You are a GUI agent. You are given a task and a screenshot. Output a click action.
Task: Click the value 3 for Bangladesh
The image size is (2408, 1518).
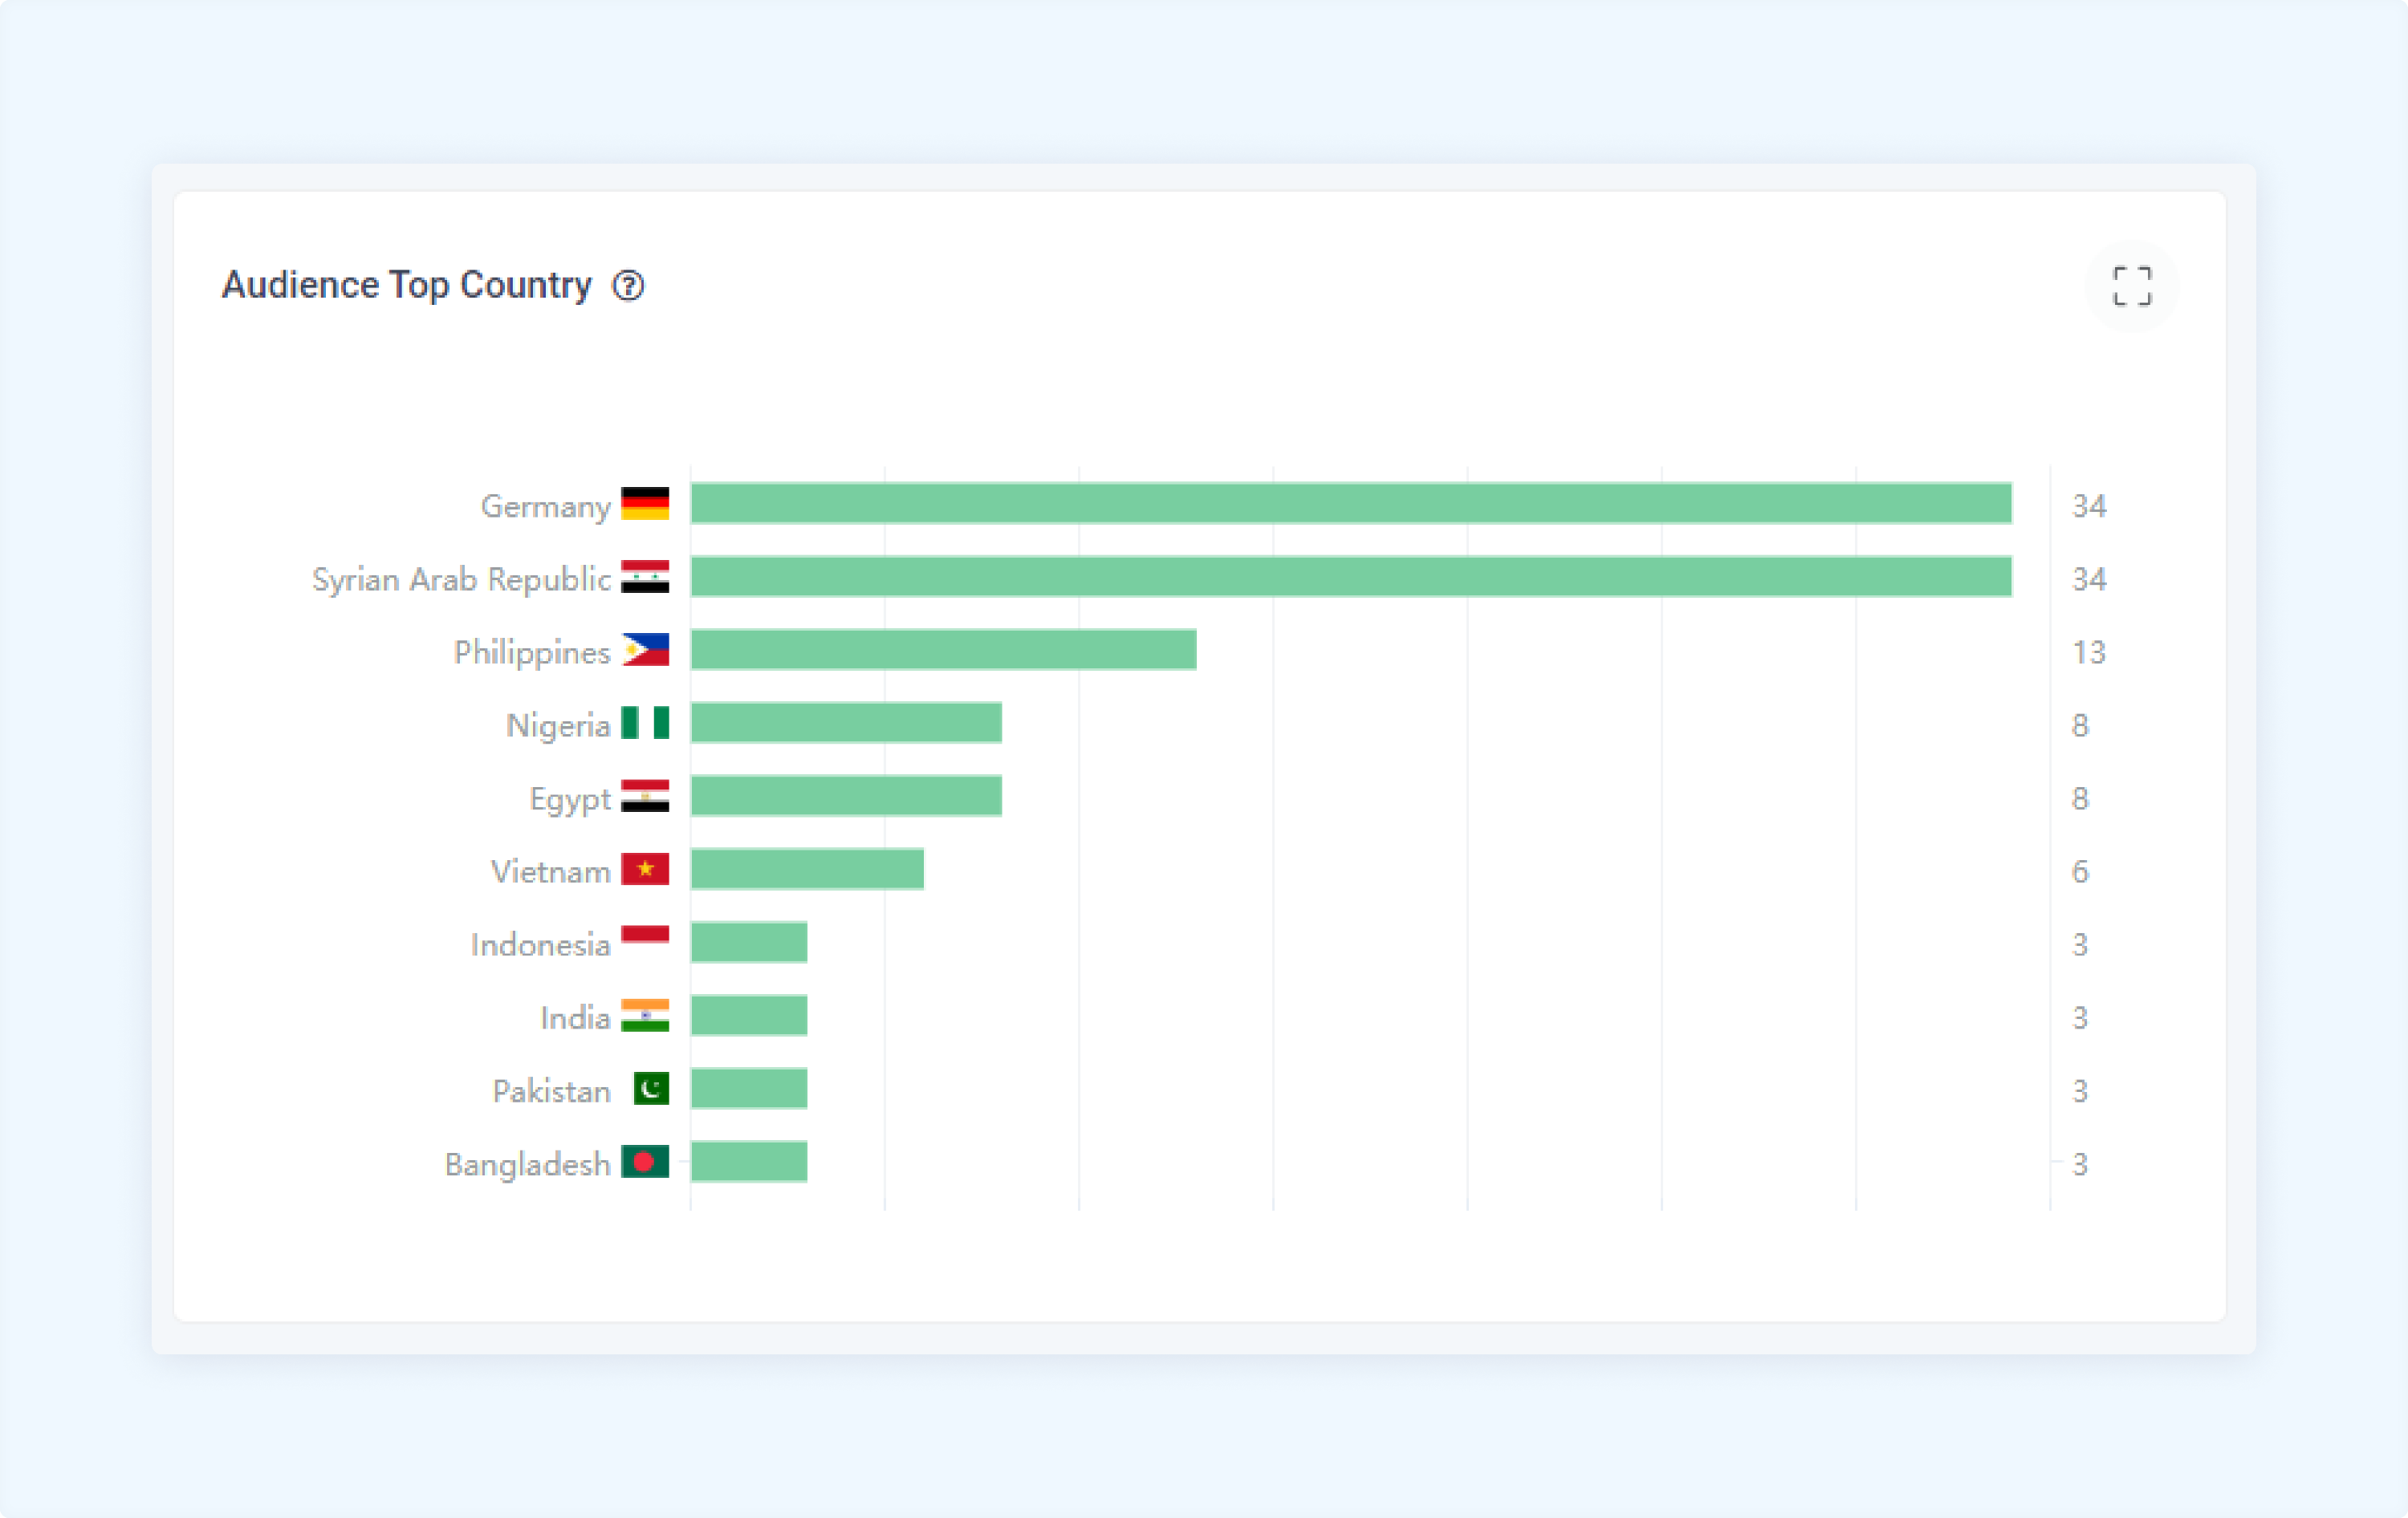point(2080,1163)
